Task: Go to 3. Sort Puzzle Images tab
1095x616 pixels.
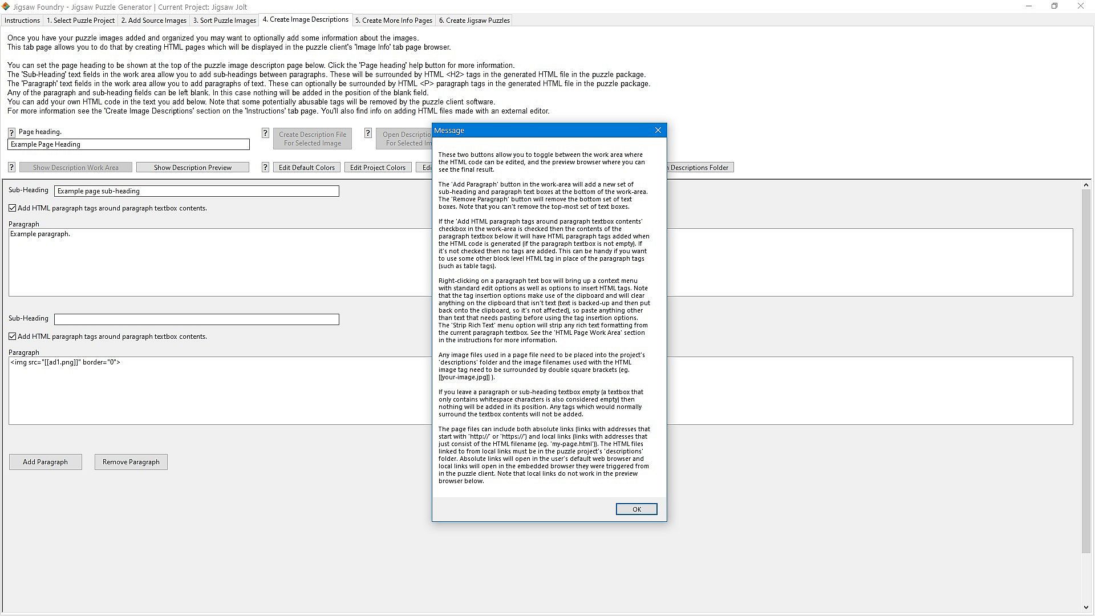Action: [x=224, y=21]
